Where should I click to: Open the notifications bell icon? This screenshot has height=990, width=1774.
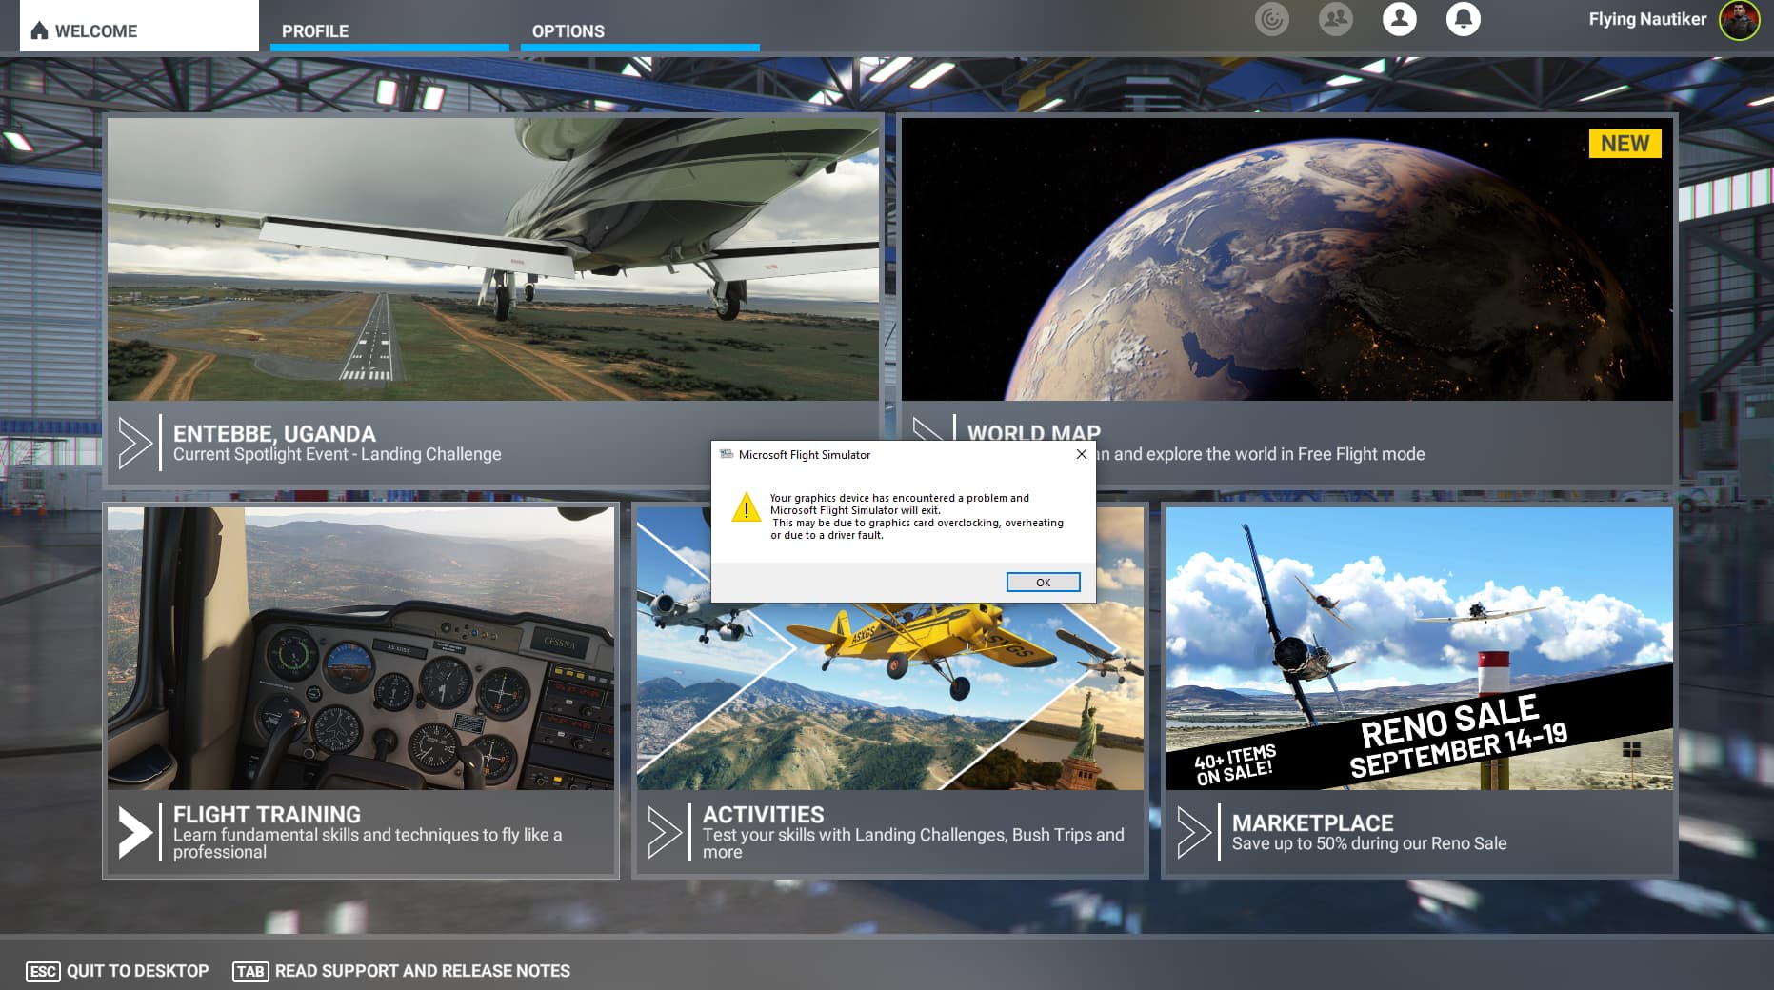[1464, 19]
